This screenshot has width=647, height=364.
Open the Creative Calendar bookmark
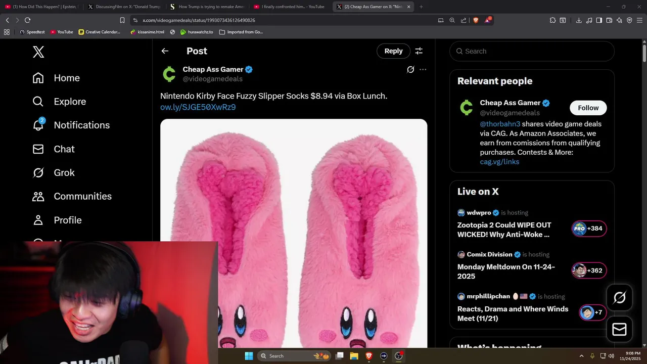tap(100, 32)
